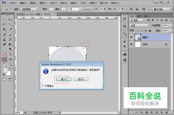Open the 图层(L) menu
Image resolution: width=174 pixels, height=115 pixels.
coord(43,3)
